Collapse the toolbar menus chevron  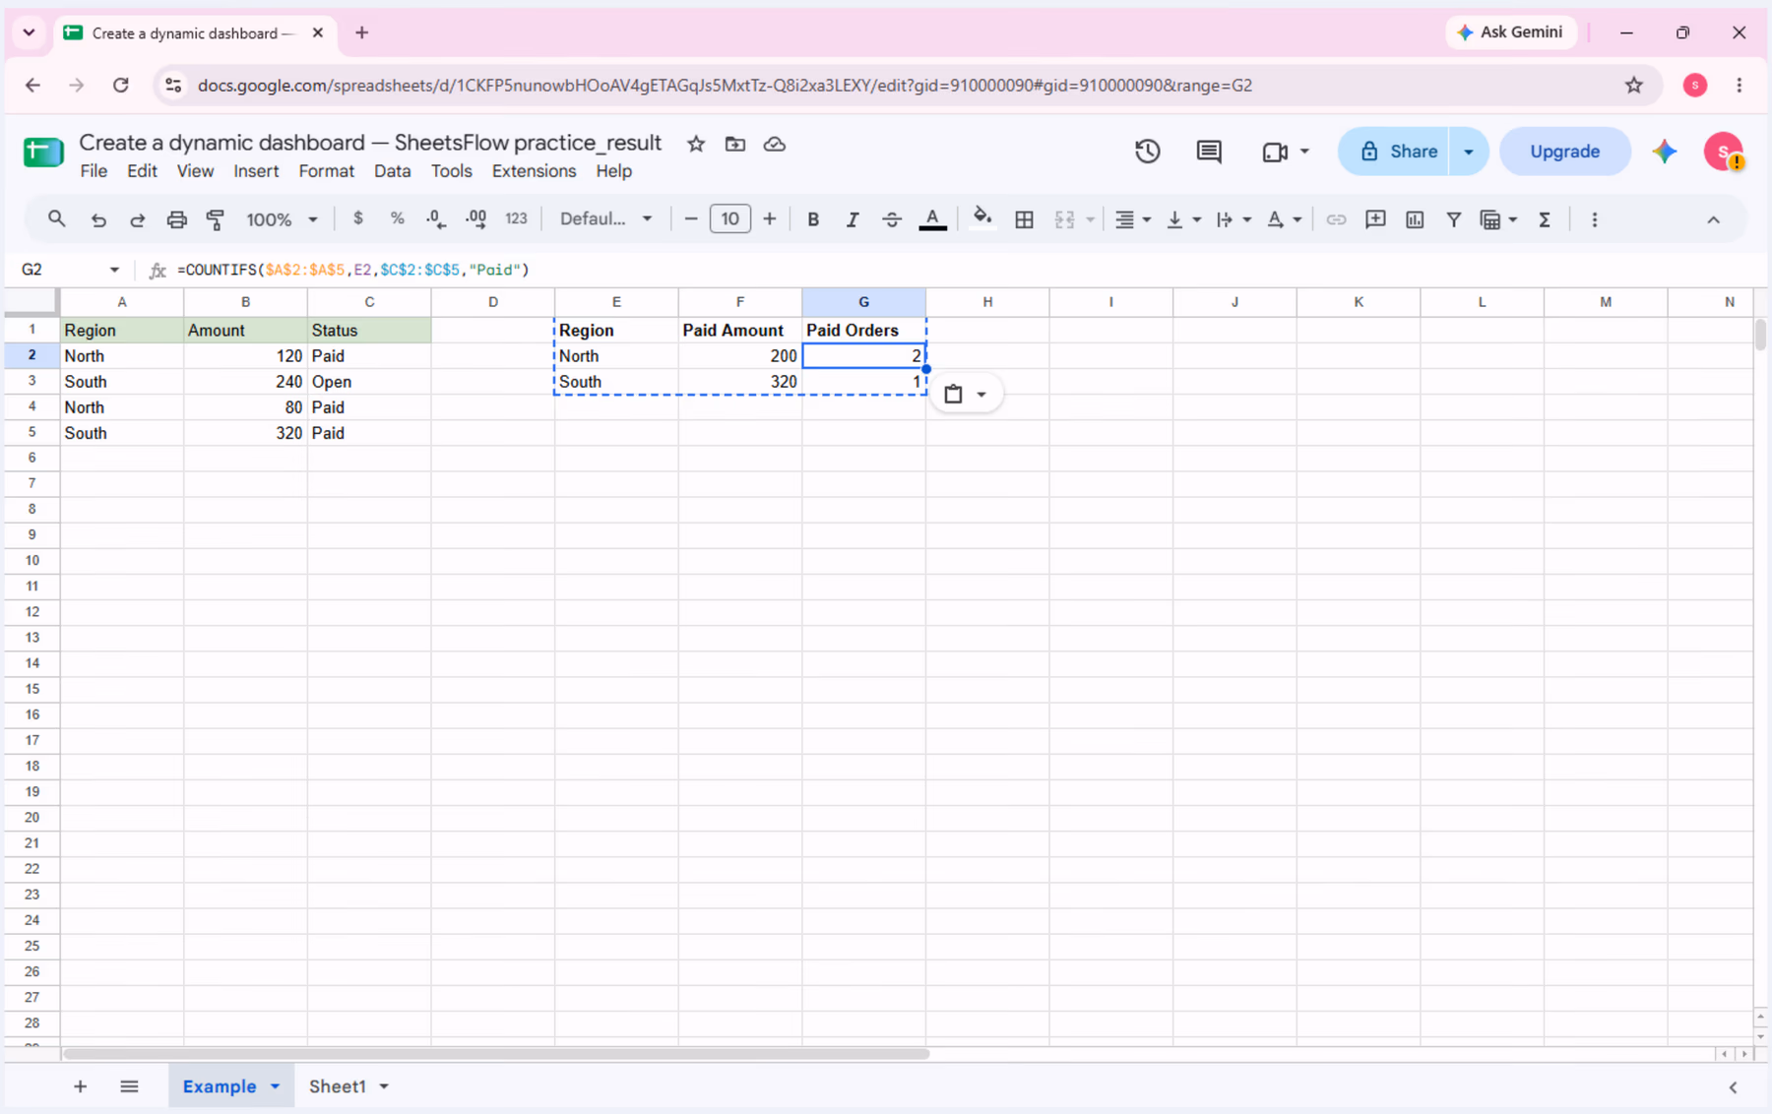pyautogui.click(x=1713, y=219)
